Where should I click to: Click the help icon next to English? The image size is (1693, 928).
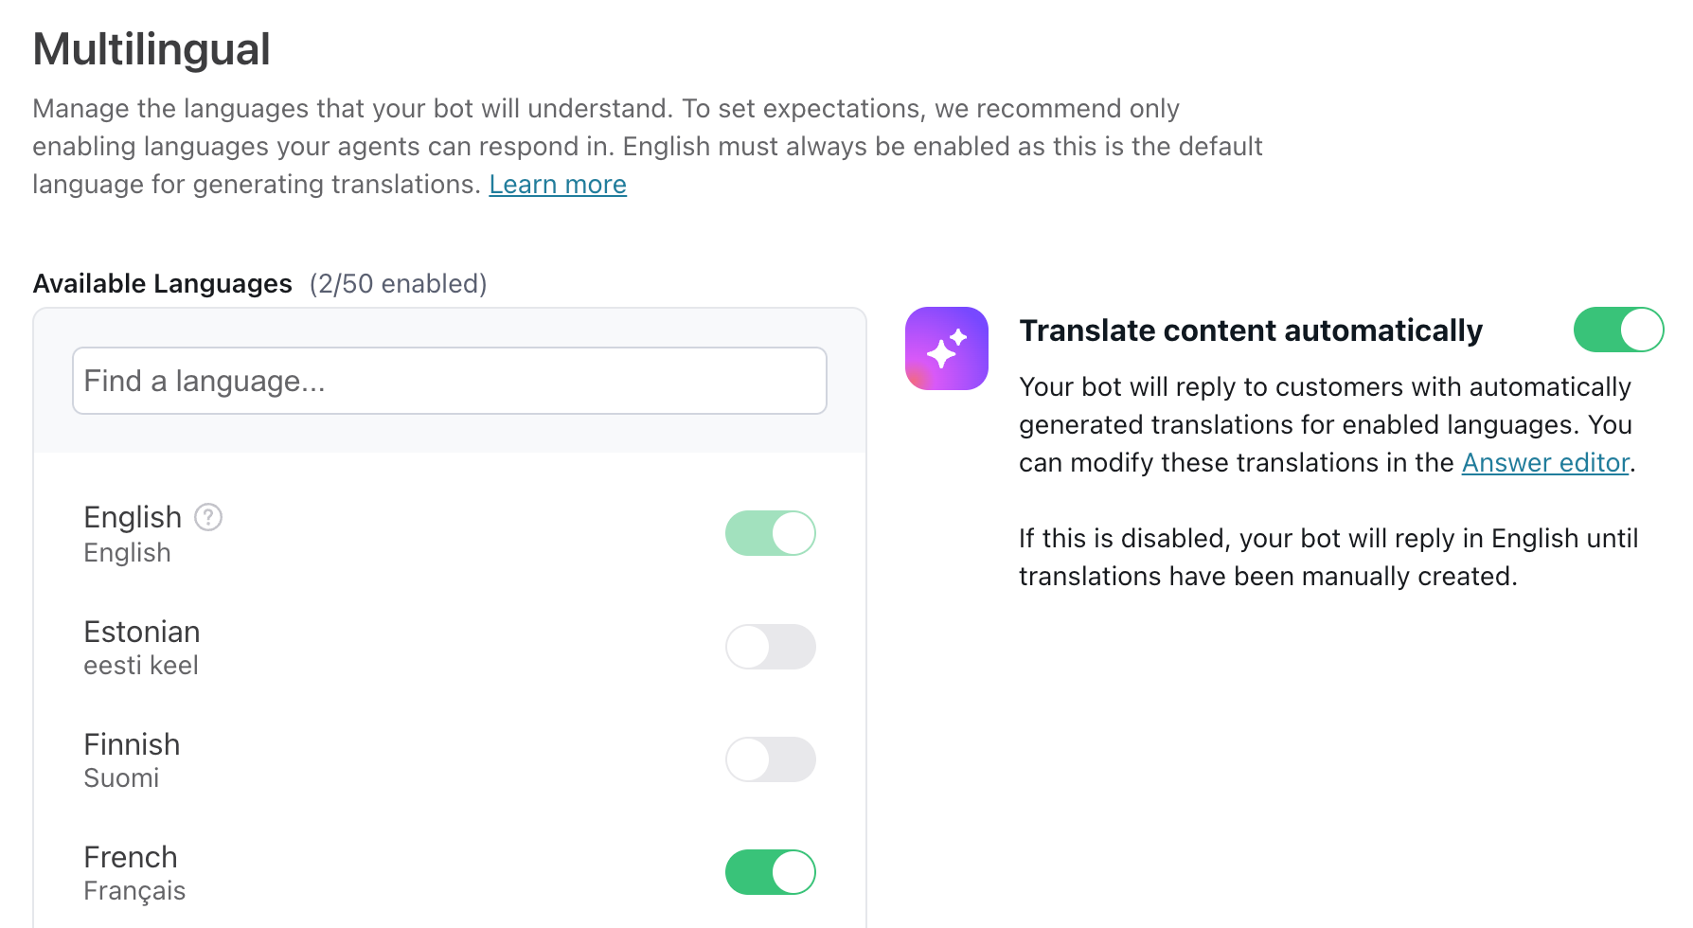(208, 517)
